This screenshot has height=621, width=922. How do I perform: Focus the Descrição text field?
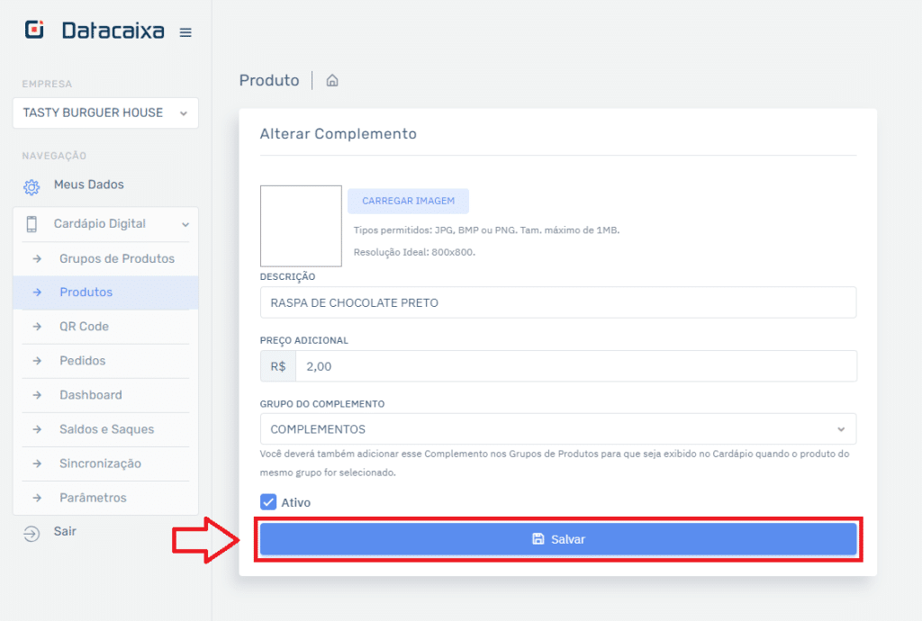click(x=557, y=302)
